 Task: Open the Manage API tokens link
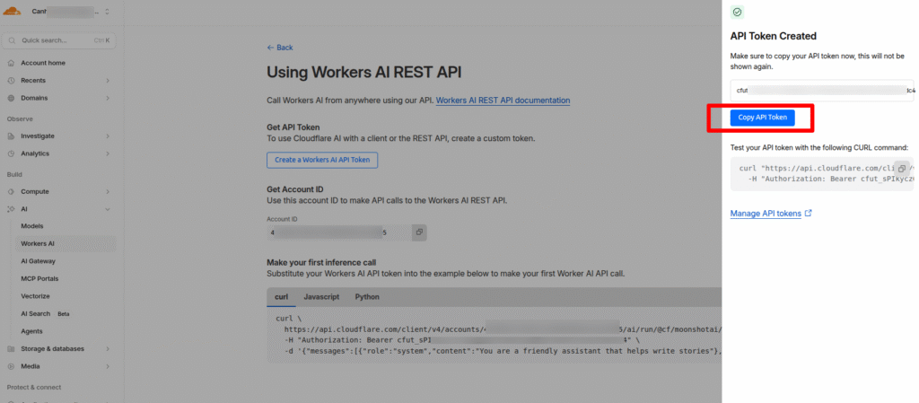click(766, 214)
